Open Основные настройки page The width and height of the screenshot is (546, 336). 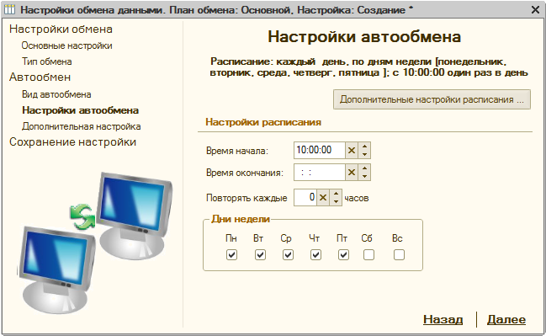click(66, 45)
